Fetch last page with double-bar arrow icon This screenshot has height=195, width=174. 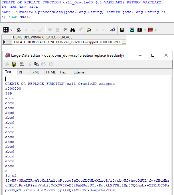(x=57, y=30)
